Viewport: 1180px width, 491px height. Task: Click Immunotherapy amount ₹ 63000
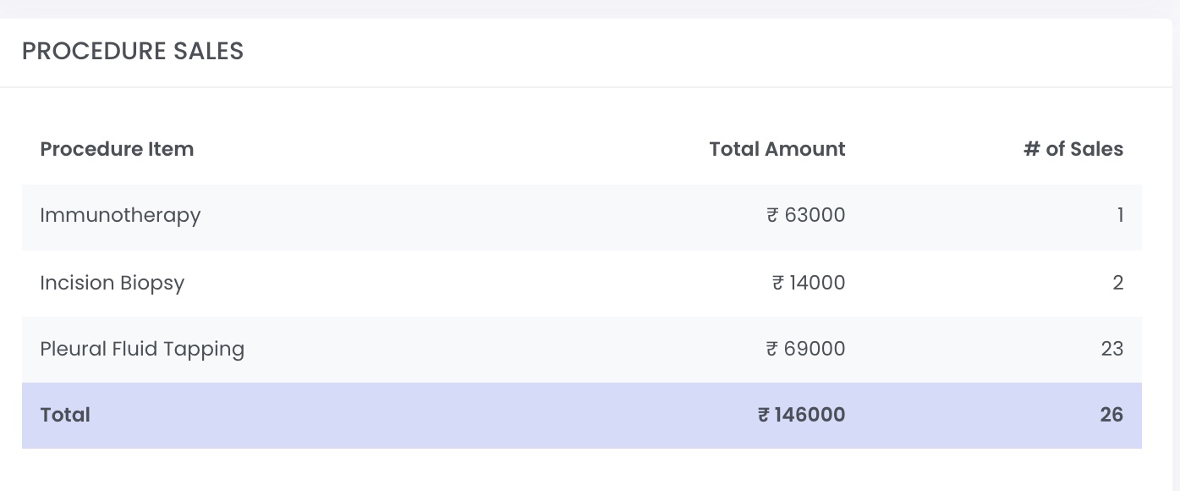pos(806,215)
